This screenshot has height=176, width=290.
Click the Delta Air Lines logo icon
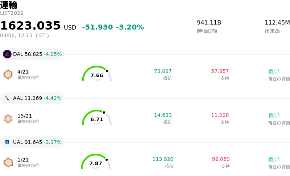pyautogui.click(x=7, y=54)
